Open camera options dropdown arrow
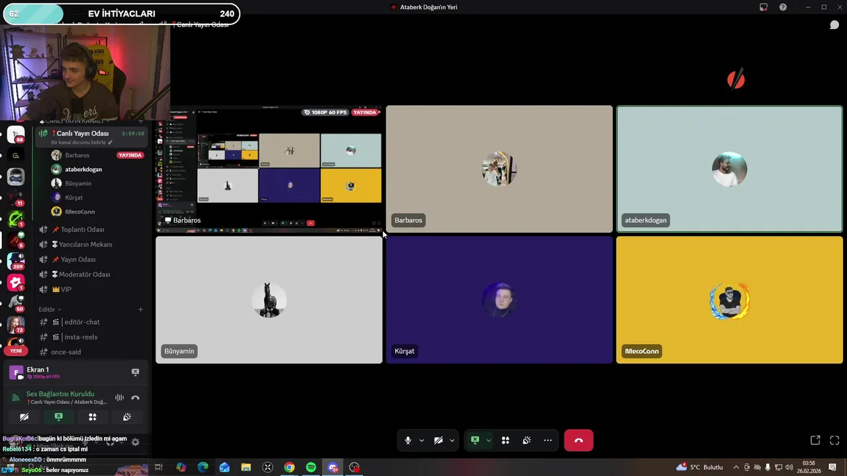Image resolution: width=847 pixels, height=476 pixels. coord(452,440)
